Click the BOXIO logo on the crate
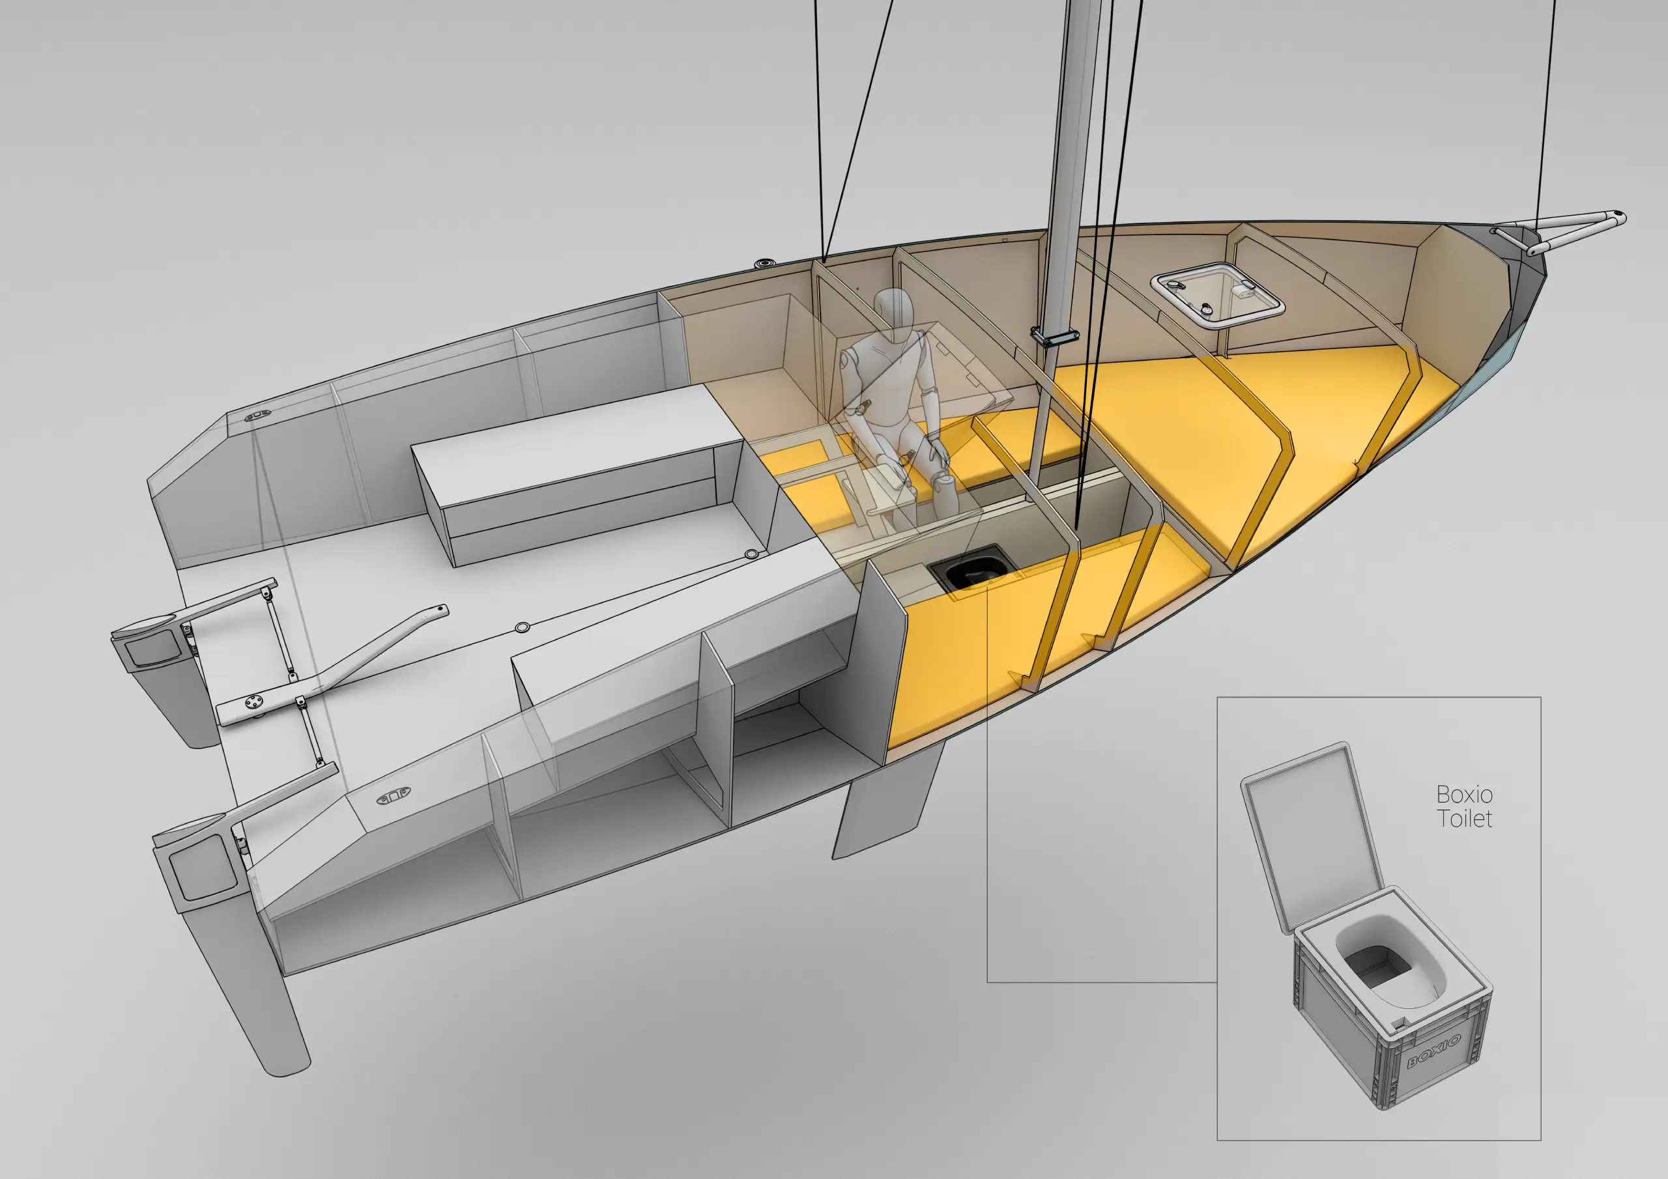The image size is (1668, 1179). point(1433,1052)
